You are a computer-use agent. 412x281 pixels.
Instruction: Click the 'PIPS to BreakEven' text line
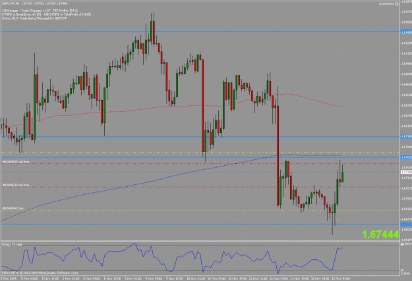point(46,14)
